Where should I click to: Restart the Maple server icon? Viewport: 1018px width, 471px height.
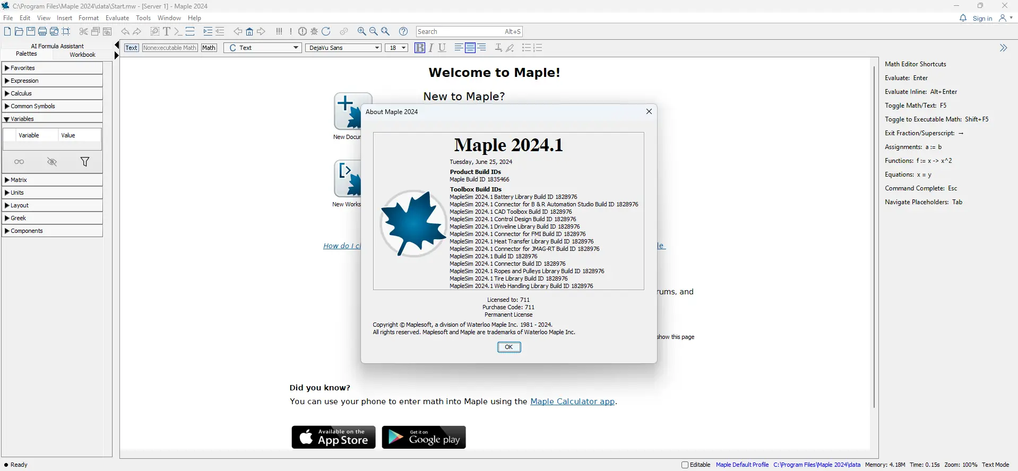[x=326, y=31]
